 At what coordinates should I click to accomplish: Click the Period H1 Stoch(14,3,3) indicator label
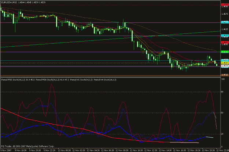point(81,80)
